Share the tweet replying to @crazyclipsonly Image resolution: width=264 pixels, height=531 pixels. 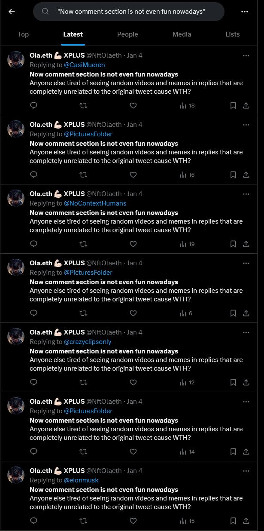(x=246, y=382)
